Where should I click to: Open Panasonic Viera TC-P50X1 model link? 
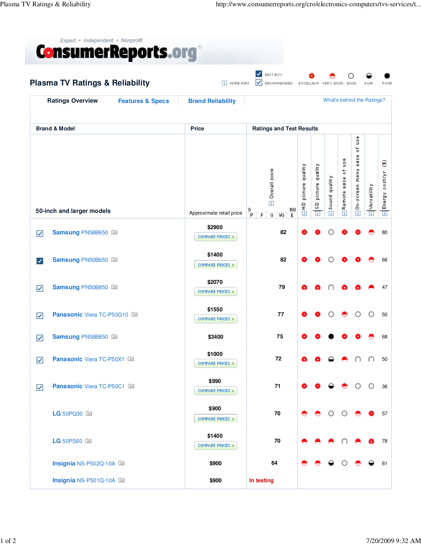tap(88, 359)
